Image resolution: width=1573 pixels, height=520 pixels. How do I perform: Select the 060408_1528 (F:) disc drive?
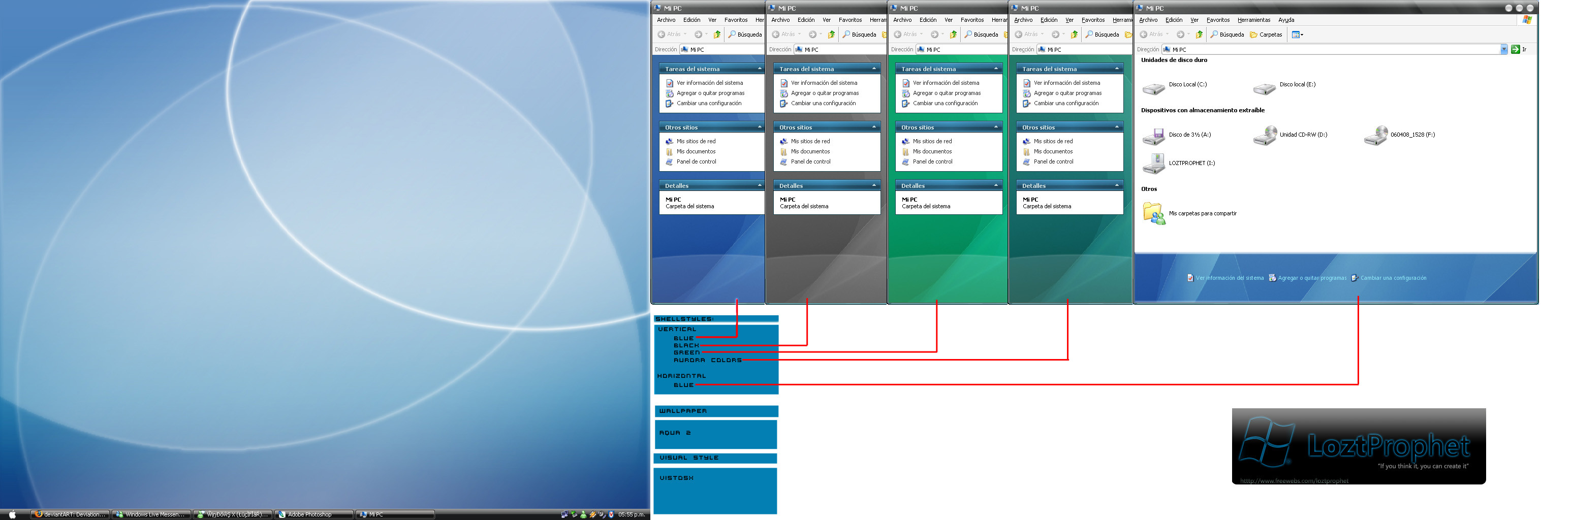[x=1376, y=136]
